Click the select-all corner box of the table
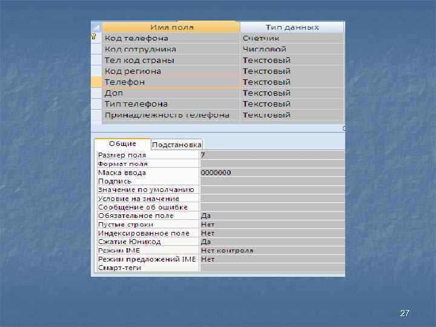 click(x=96, y=27)
